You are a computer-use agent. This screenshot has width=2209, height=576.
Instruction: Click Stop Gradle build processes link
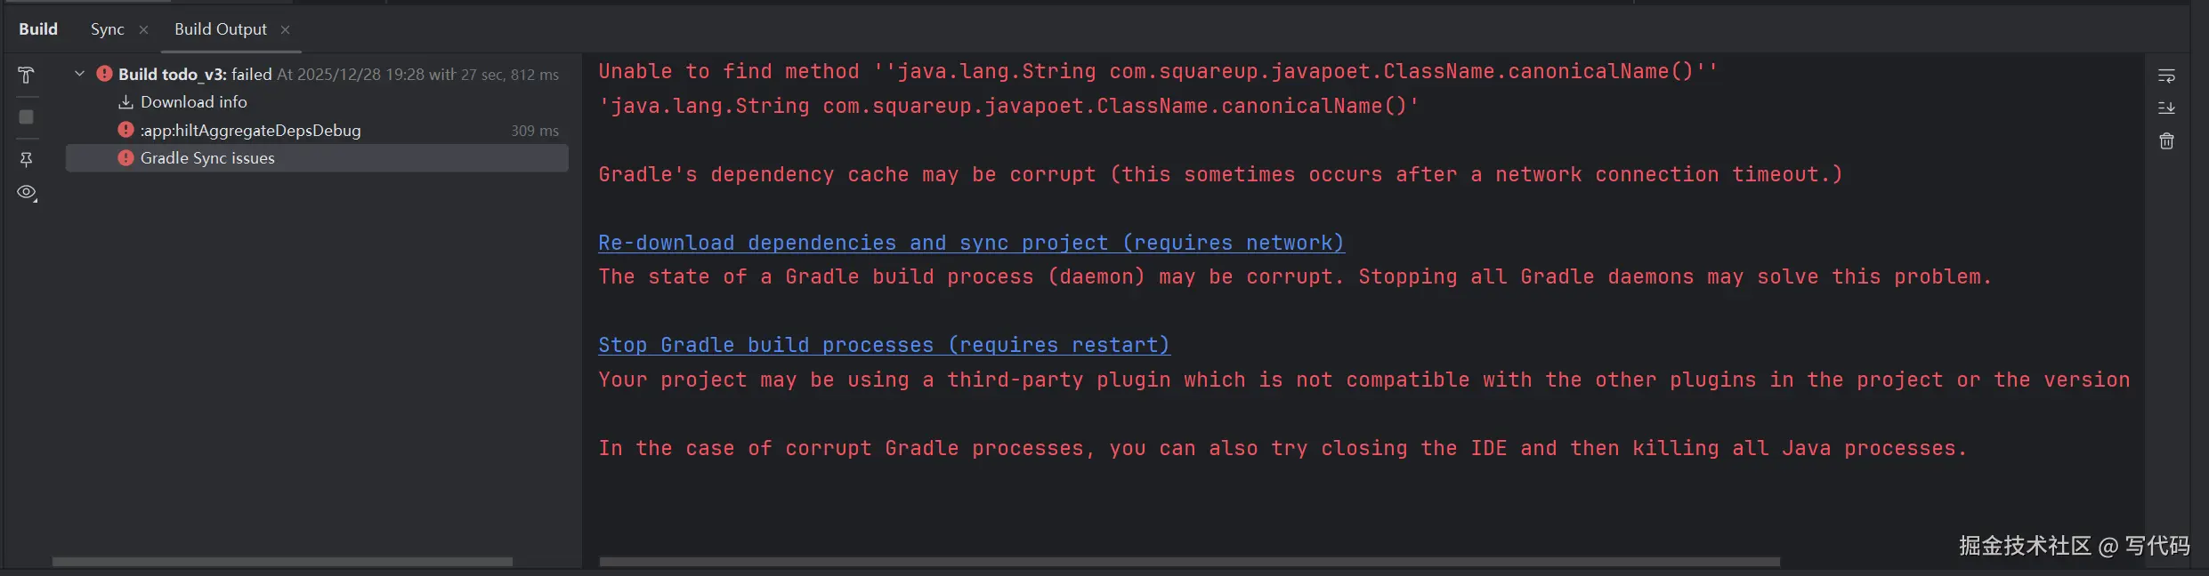884,345
